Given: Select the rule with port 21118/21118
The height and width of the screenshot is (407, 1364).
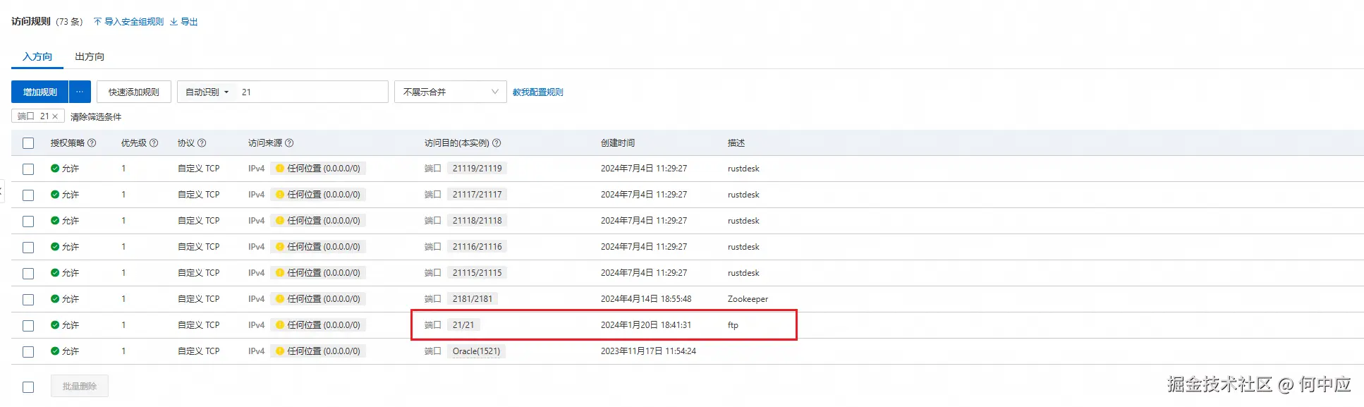Looking at the screenshot, I should click(x=28, y=221).
